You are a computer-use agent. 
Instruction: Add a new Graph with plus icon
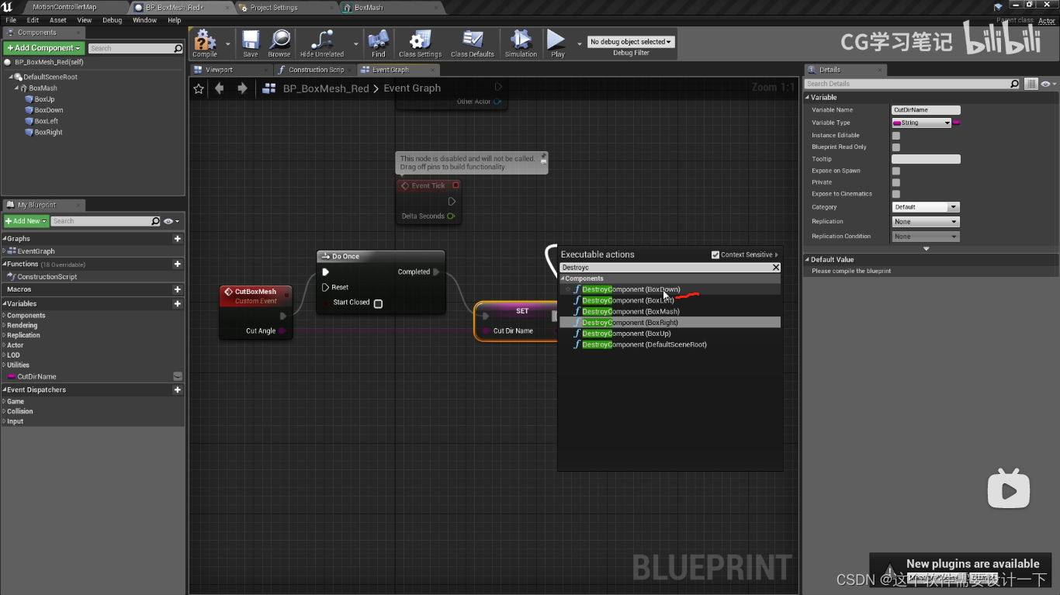point(178,239)
